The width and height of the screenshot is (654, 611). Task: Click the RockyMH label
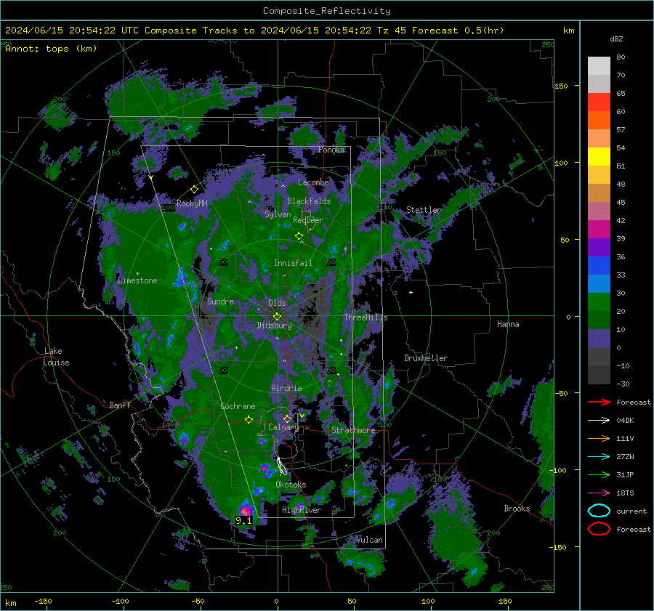coord(192,203)
